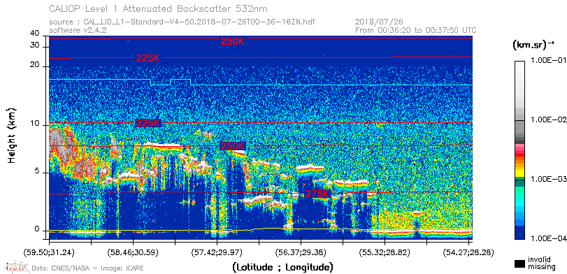Click the (59.50;31.24) coordinate label
The width and height of the screenshot is (567, 274).
click(x=50, y=252)
